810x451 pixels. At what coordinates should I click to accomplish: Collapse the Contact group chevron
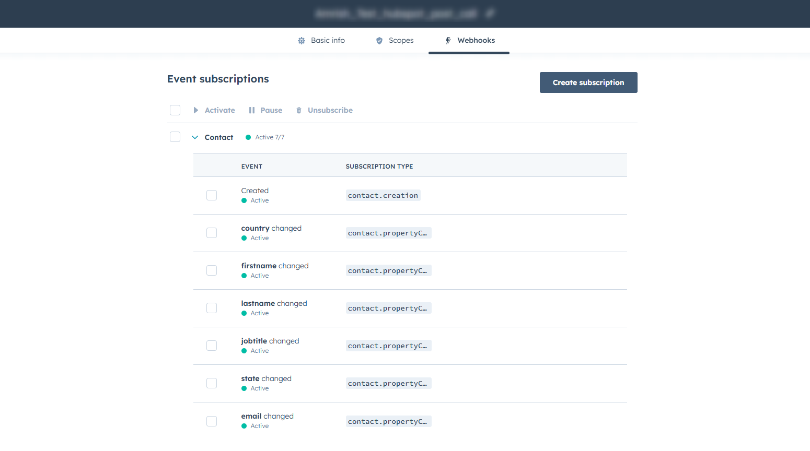click(195, 137)
